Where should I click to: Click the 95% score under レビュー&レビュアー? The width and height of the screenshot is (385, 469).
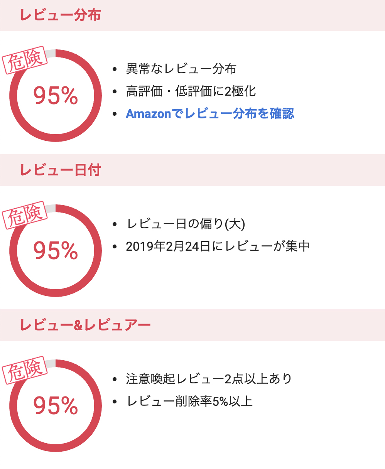point(56,406)
